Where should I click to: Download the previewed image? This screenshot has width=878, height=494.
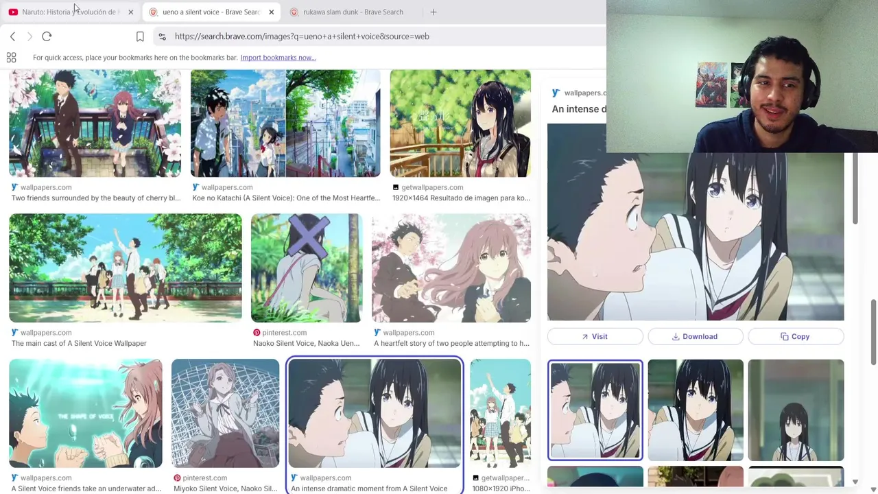tap(695, 336)
